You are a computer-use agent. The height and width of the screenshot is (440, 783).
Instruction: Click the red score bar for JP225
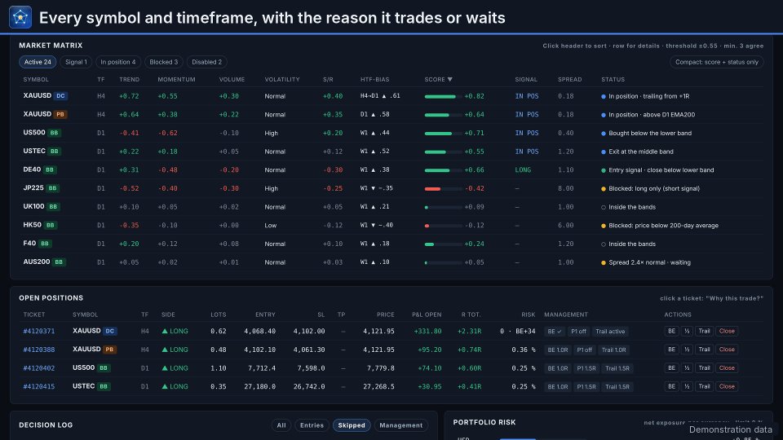coord(443,188)
